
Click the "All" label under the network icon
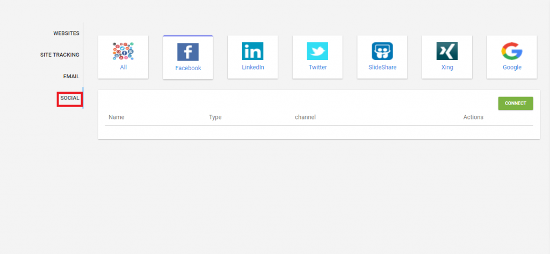tap(124, 67)
